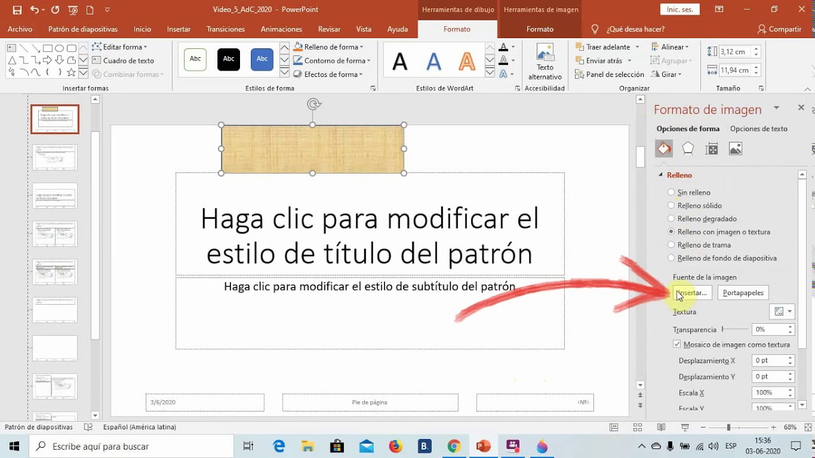
Task: Open the Texto alternativo pane
Action: (x=545, y=62)
